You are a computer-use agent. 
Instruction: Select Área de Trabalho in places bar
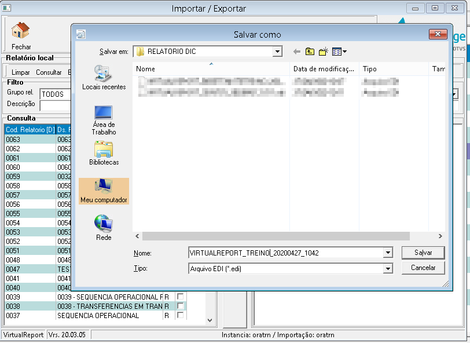pos(104,120)
